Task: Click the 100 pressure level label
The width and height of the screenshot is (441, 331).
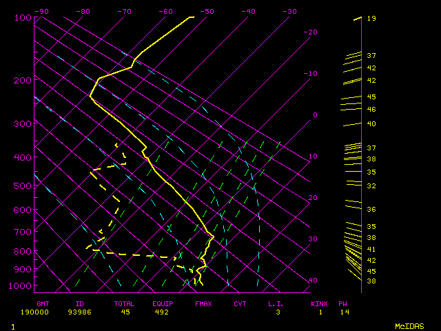Action: [x=23, y=17]
